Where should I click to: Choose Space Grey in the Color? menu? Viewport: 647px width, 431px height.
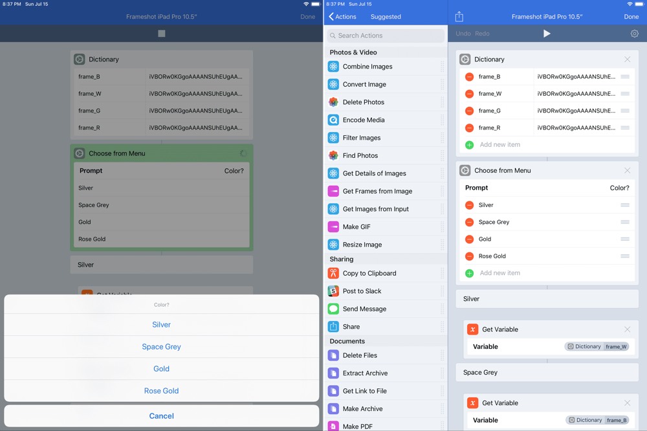161,347
